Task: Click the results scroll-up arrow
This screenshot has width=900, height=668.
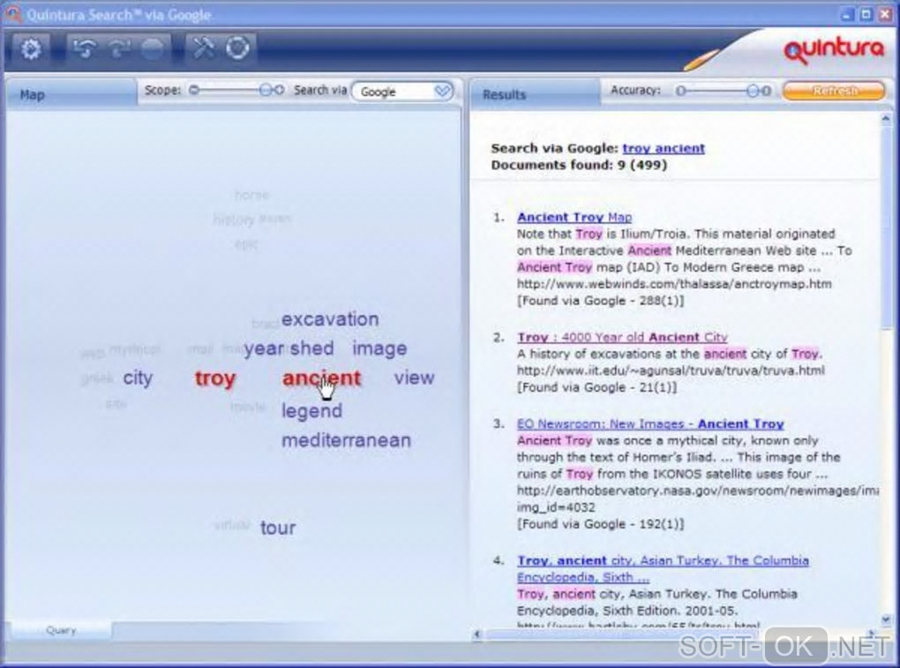Action: 886,119
